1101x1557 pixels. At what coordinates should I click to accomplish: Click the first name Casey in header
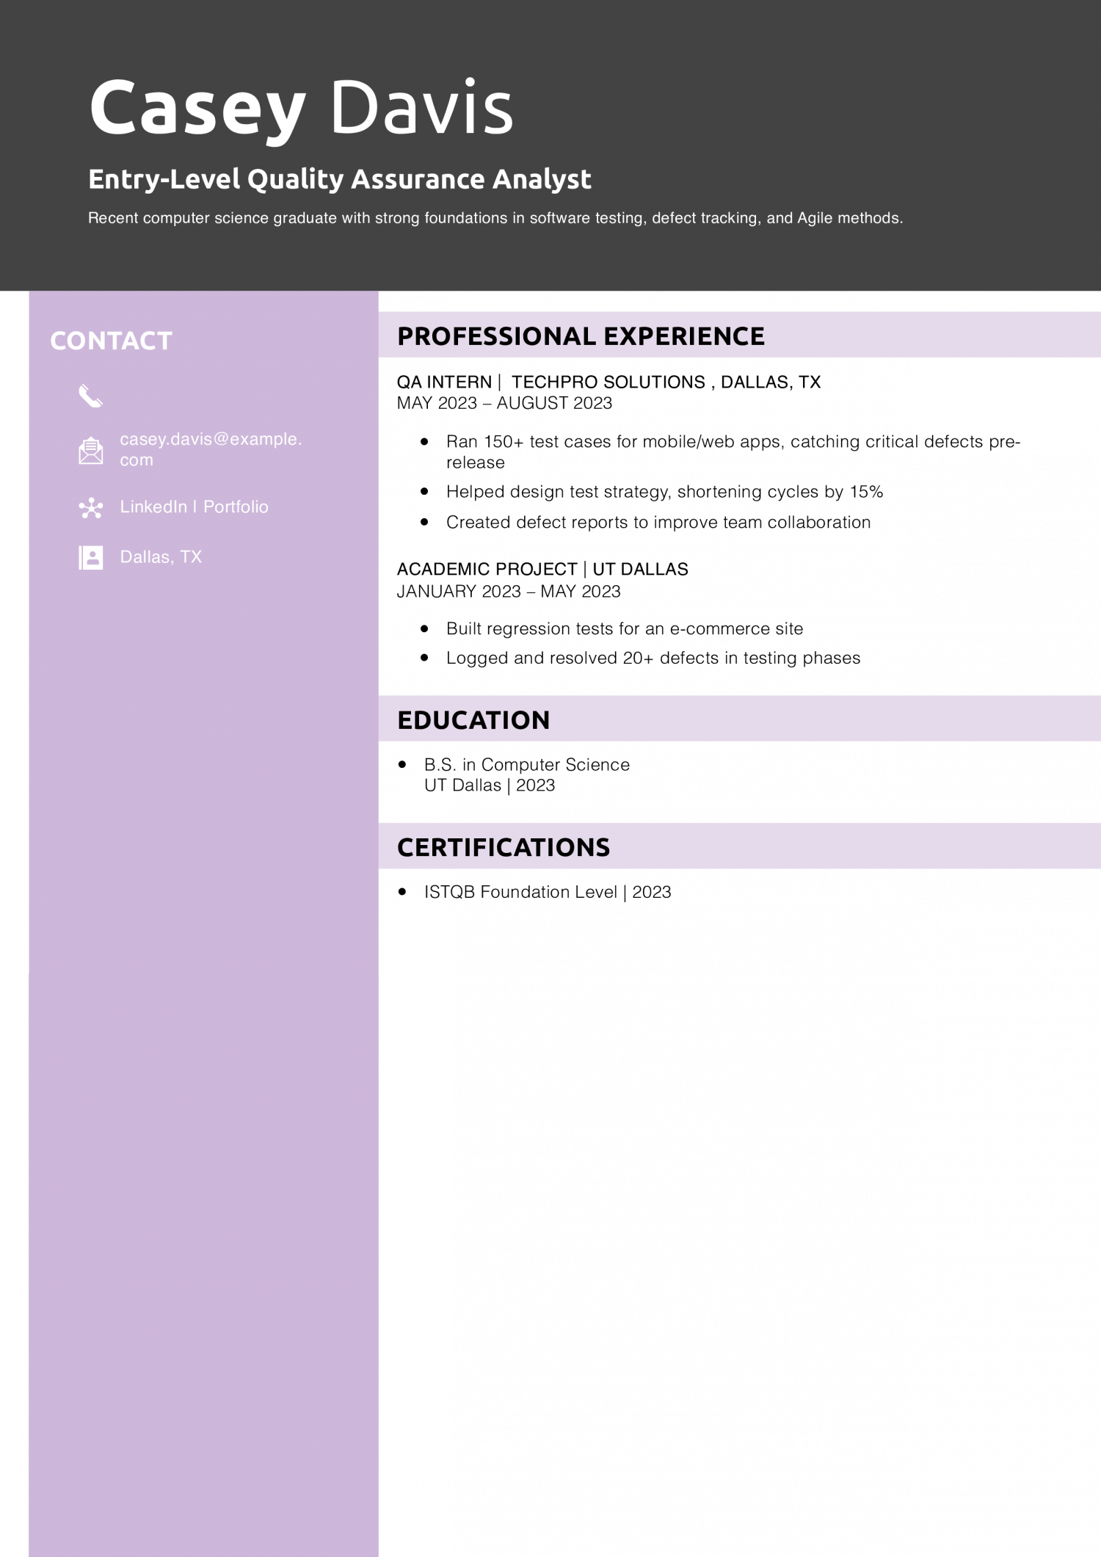(197, 108)
